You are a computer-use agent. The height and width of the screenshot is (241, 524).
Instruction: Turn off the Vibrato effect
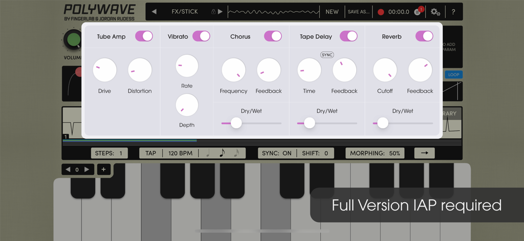(x=201, y=36)
